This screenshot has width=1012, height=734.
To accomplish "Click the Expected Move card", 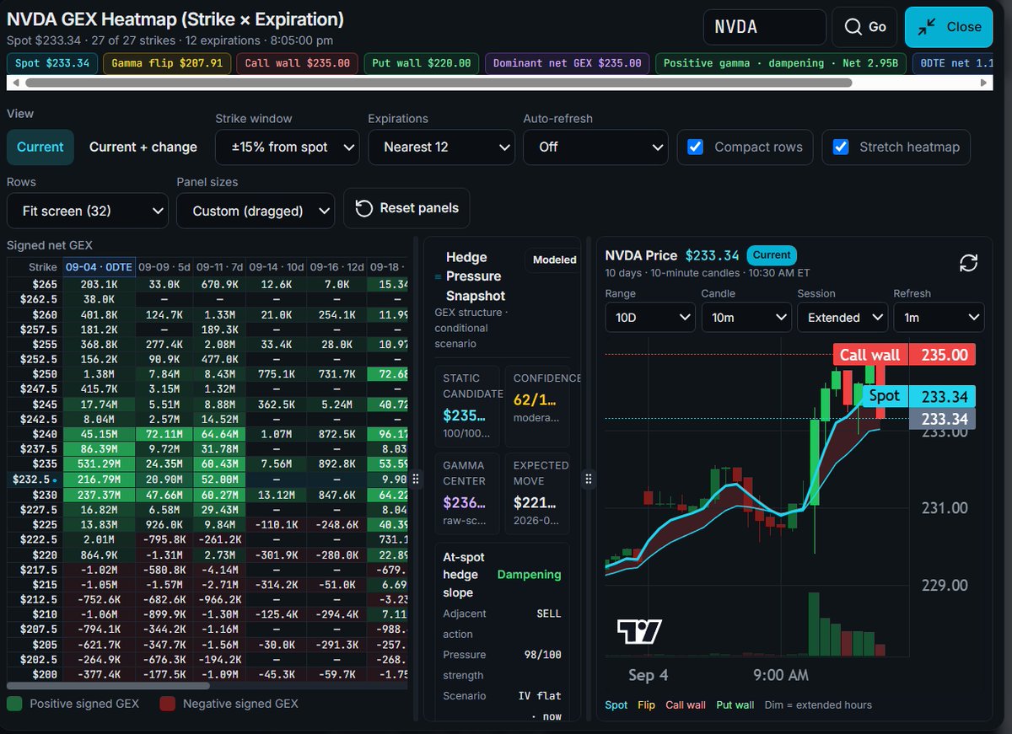I will [537, 493].
